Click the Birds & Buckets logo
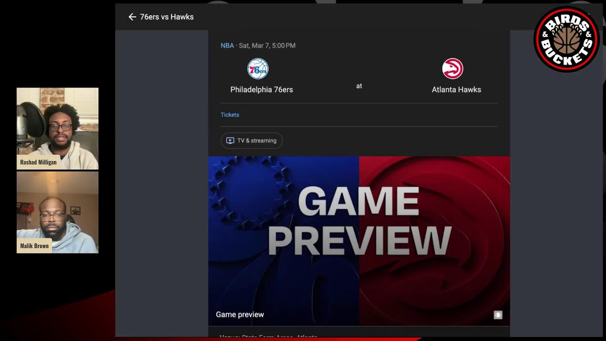Image resolution: width=606 pixels, height=341 pixels. click(567, 39)
